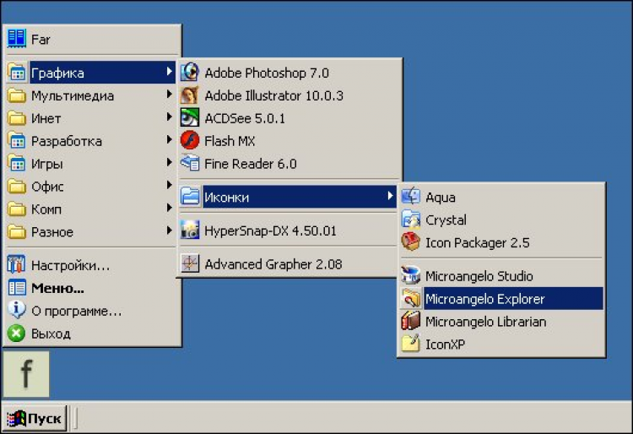
Task: Click the Microangelo Studio paint icon
Action: click(411, 275)
